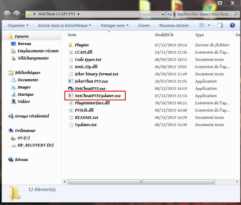
Task: Create a Nouveau dossier
Action: pyautogui.click(x=174, y=25)
